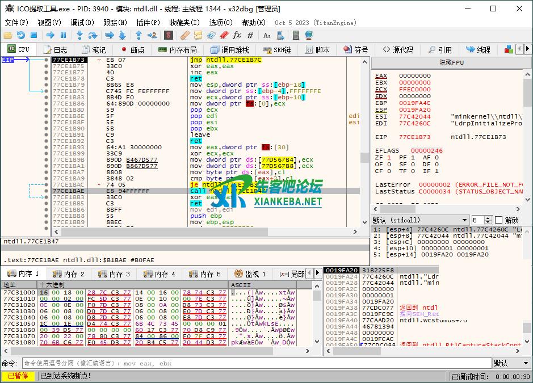Execute till return with the up-arrow icon
Viewport: 533px width, 383px height.
click(139, 35)
